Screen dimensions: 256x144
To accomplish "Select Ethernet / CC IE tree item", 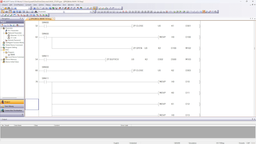I will tap(17, 35).
